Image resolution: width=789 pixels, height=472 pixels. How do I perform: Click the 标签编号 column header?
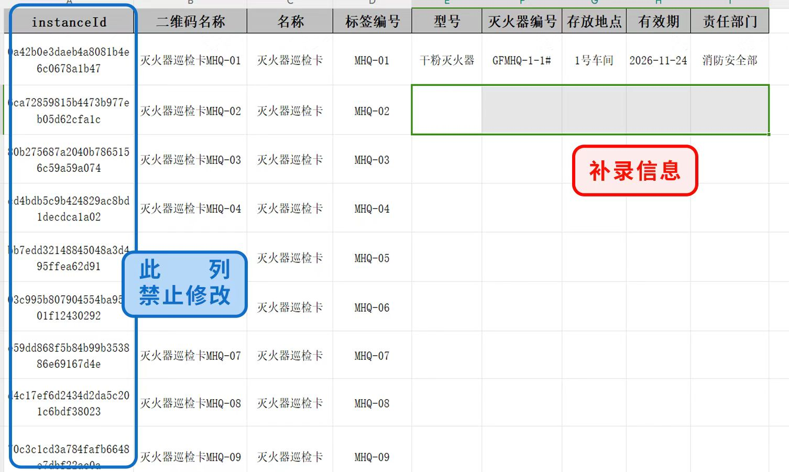coord(372,21)
